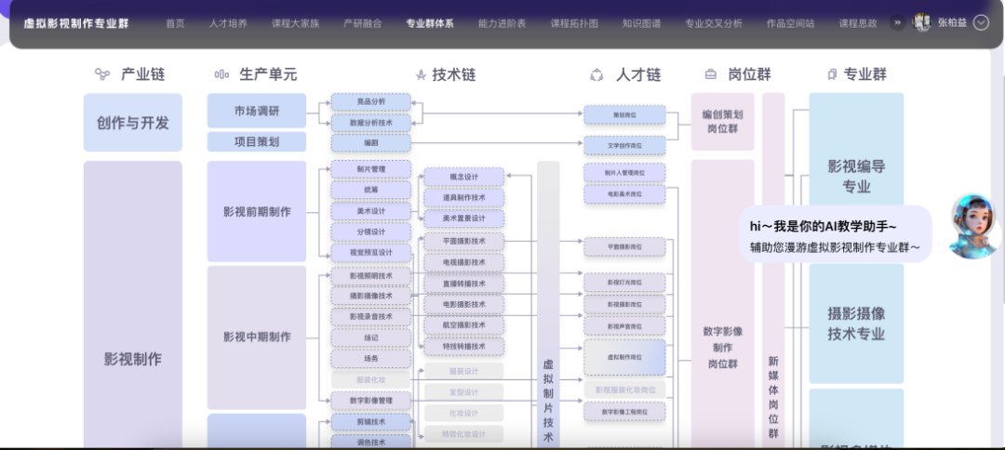Click the 岗位群 header icon
1005x450 pixels.
711,74
